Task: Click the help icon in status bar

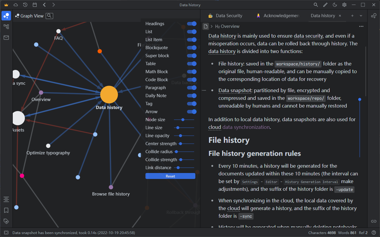Action: (374, 233)
